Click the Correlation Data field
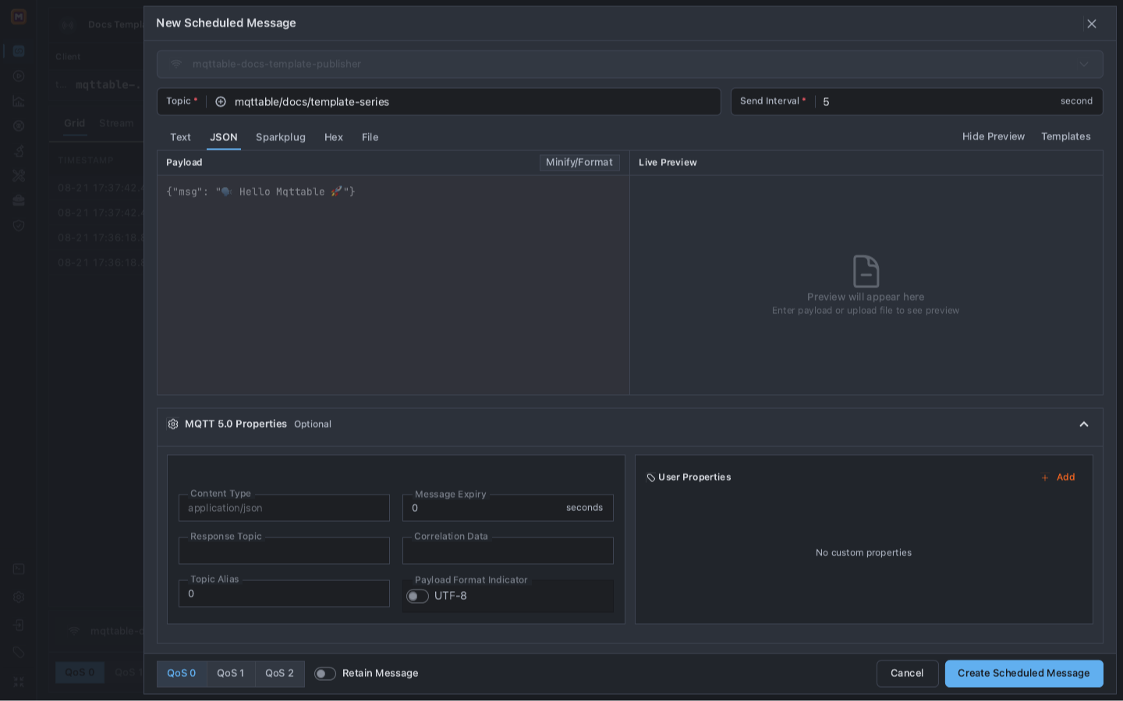Image resolution: width=1123 pixels, height=701 pixels. click(508, 551)
